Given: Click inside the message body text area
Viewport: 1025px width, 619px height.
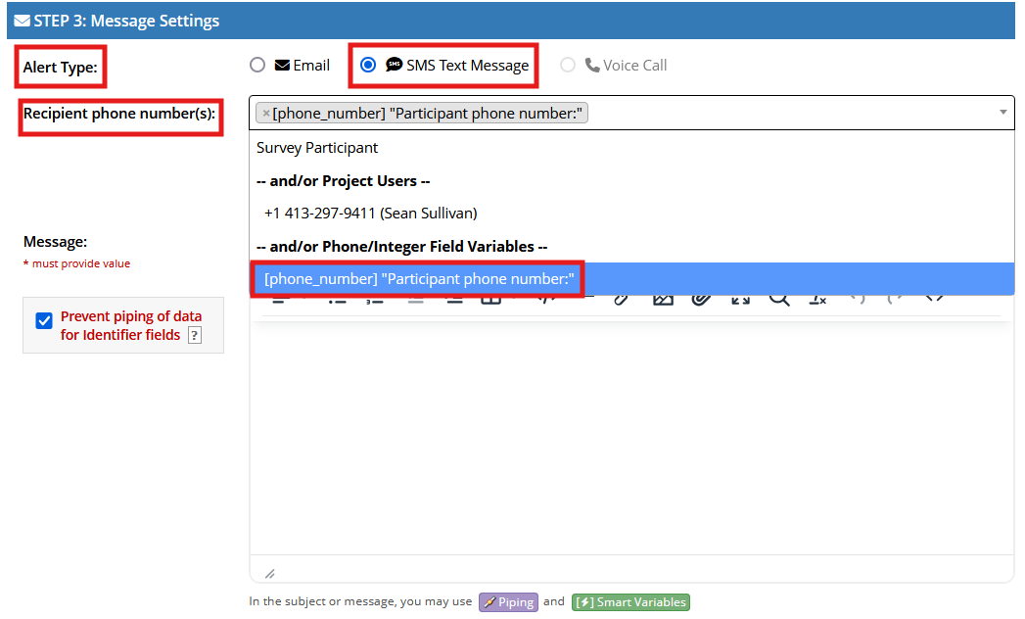Looking at the screenshot, I should click(x=631, y=439).
